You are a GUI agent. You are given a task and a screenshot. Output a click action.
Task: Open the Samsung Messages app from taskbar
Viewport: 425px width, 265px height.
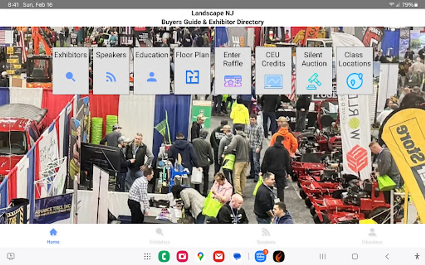tap(238, 256)
